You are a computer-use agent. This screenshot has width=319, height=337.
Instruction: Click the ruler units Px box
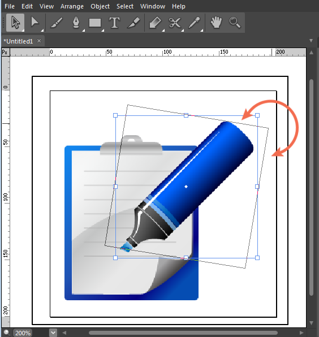point(5,52)
